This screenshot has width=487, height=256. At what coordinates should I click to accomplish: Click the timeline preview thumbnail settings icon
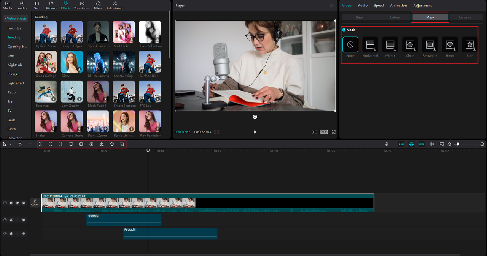(x=442, y=144)
